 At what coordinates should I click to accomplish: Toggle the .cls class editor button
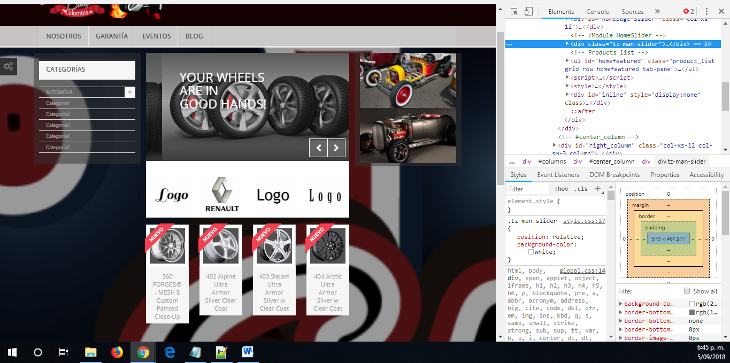[x=581, y=189]
